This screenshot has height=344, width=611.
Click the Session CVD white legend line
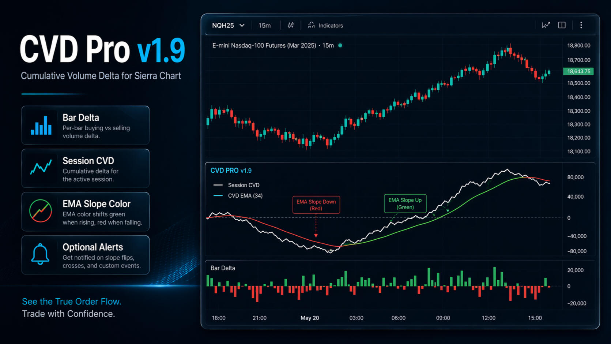pyautogui.click(x=218, y=185)
